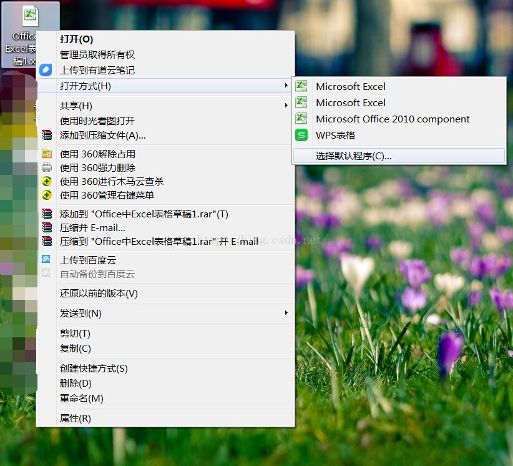The width and height of the screenshot is (513, 466).
Task: Select 上传到有道云笔记
Action: [x=166, y=70]
